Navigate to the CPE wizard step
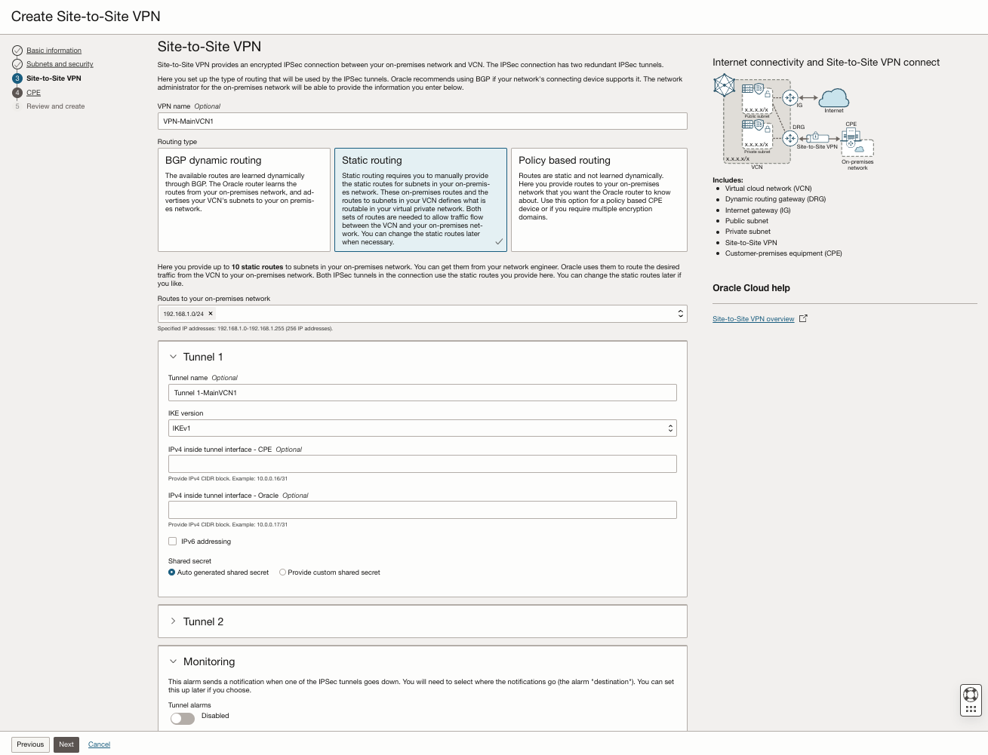This screenshot has width=988, height=755. click(x=34, y=92)
